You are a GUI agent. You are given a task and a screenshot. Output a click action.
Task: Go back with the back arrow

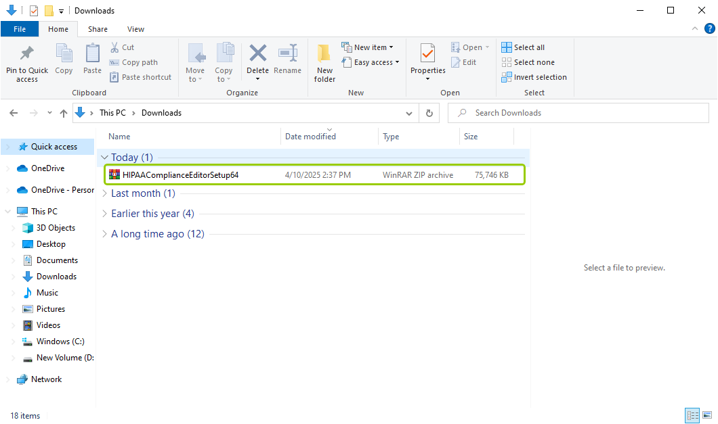point(14,113)
